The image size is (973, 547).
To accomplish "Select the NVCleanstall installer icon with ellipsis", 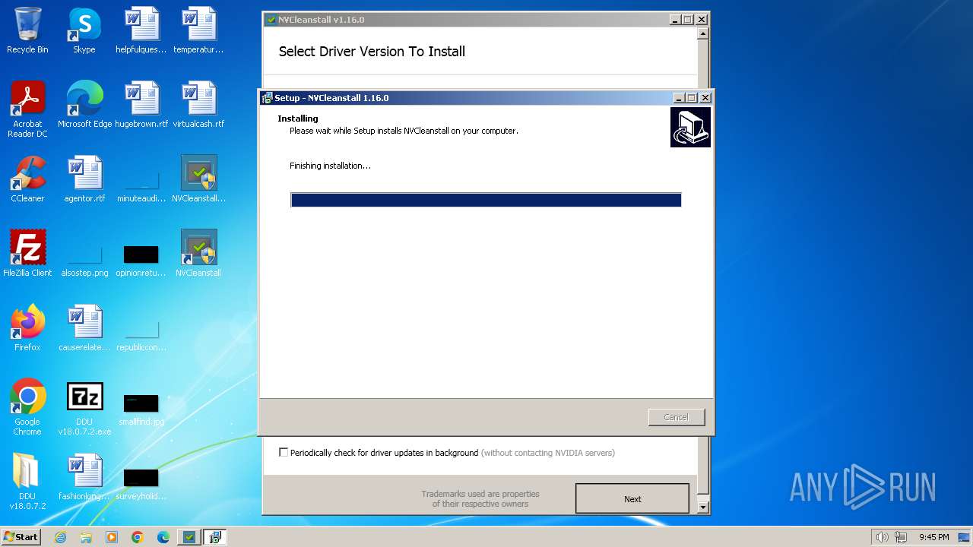I will [198, 179].
